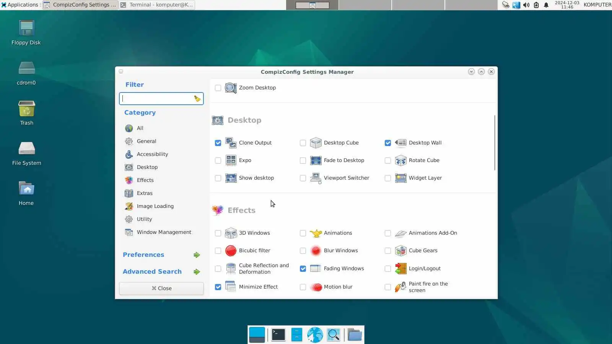Tick the Expo checkbox

pyautogui.click(x=218, y=161)
